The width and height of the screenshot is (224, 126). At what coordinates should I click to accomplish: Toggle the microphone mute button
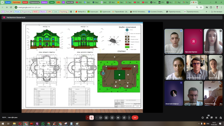click(92, 118)
